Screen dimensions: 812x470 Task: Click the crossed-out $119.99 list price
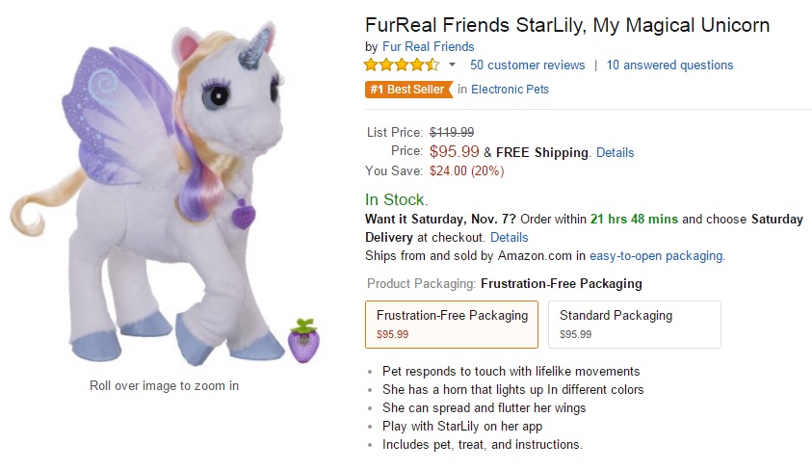[x=452, y=132]
